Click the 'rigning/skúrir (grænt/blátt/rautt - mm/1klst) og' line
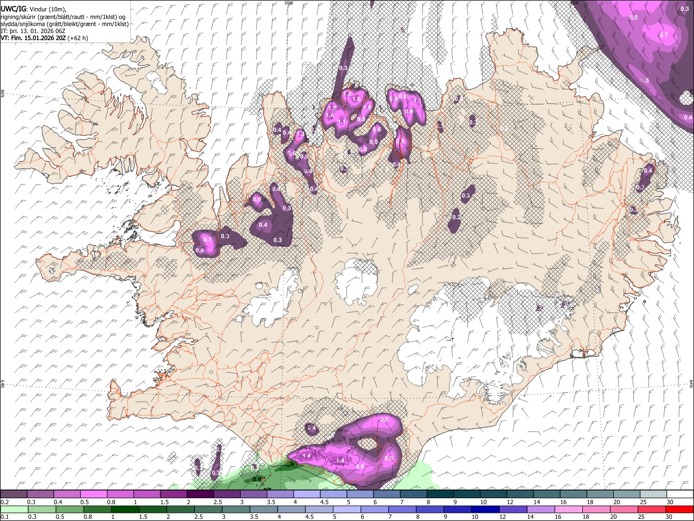This screenshot has height=521, width=694. pyautogui.click(x=63, y=16)
